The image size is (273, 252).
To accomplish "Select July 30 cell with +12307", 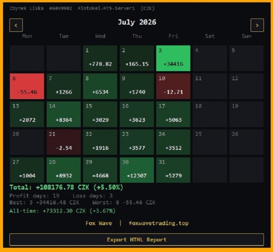I will [x=136, y=170].
